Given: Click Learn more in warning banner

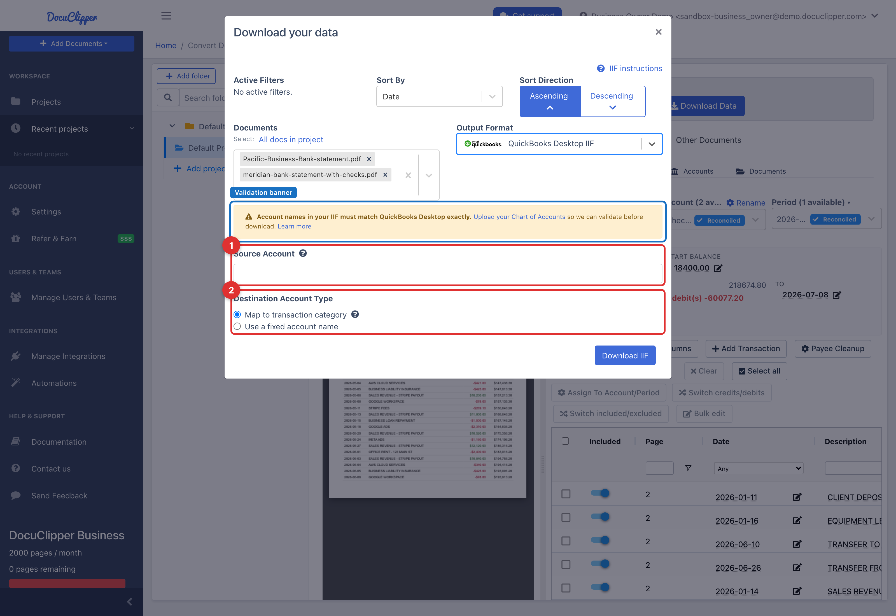Looking at the screenshot, I should (295, 227).
